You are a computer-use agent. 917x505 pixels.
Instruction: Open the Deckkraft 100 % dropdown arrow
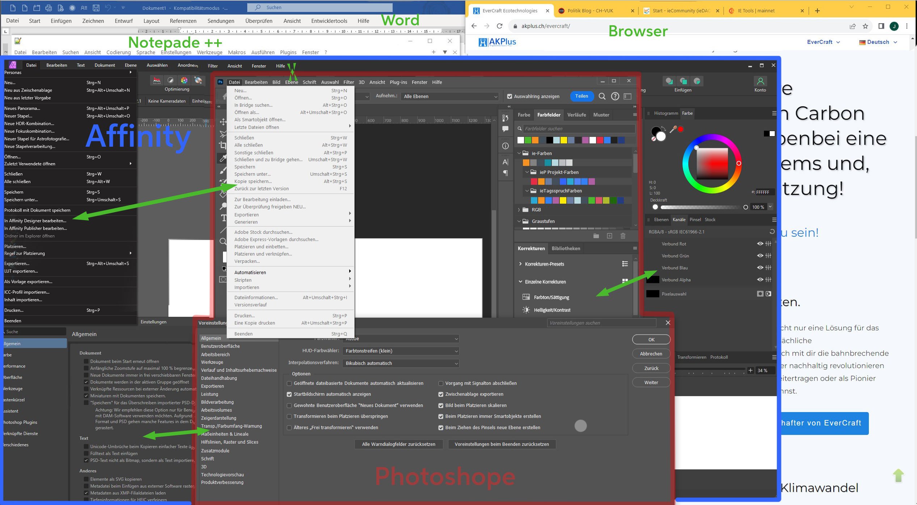pos(770,207)
